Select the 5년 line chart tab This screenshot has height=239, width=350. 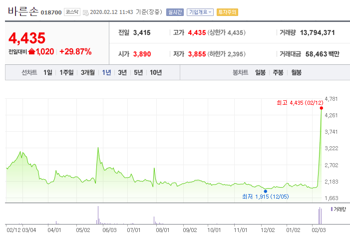coord(138,72)
